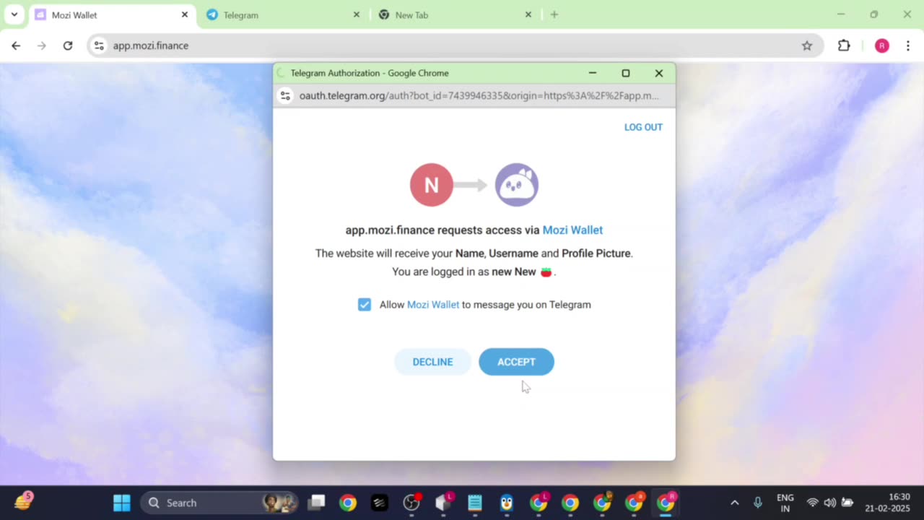Screen dimensions: 924x520
Task: Click the oauth.telegram.org popup address bar
Action: click(x=479, y=95)
